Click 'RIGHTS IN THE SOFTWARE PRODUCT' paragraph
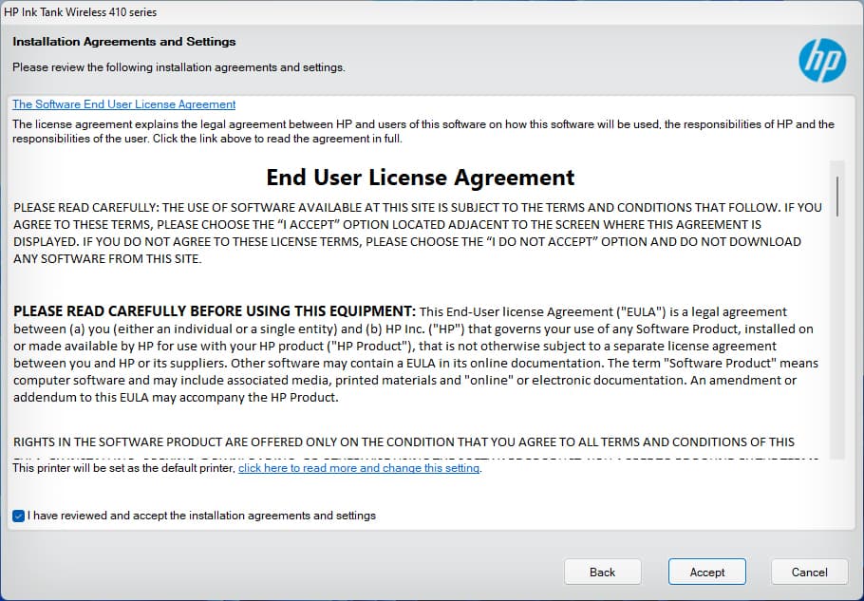Screen dimensions: 864x601 tap(404, 441)
